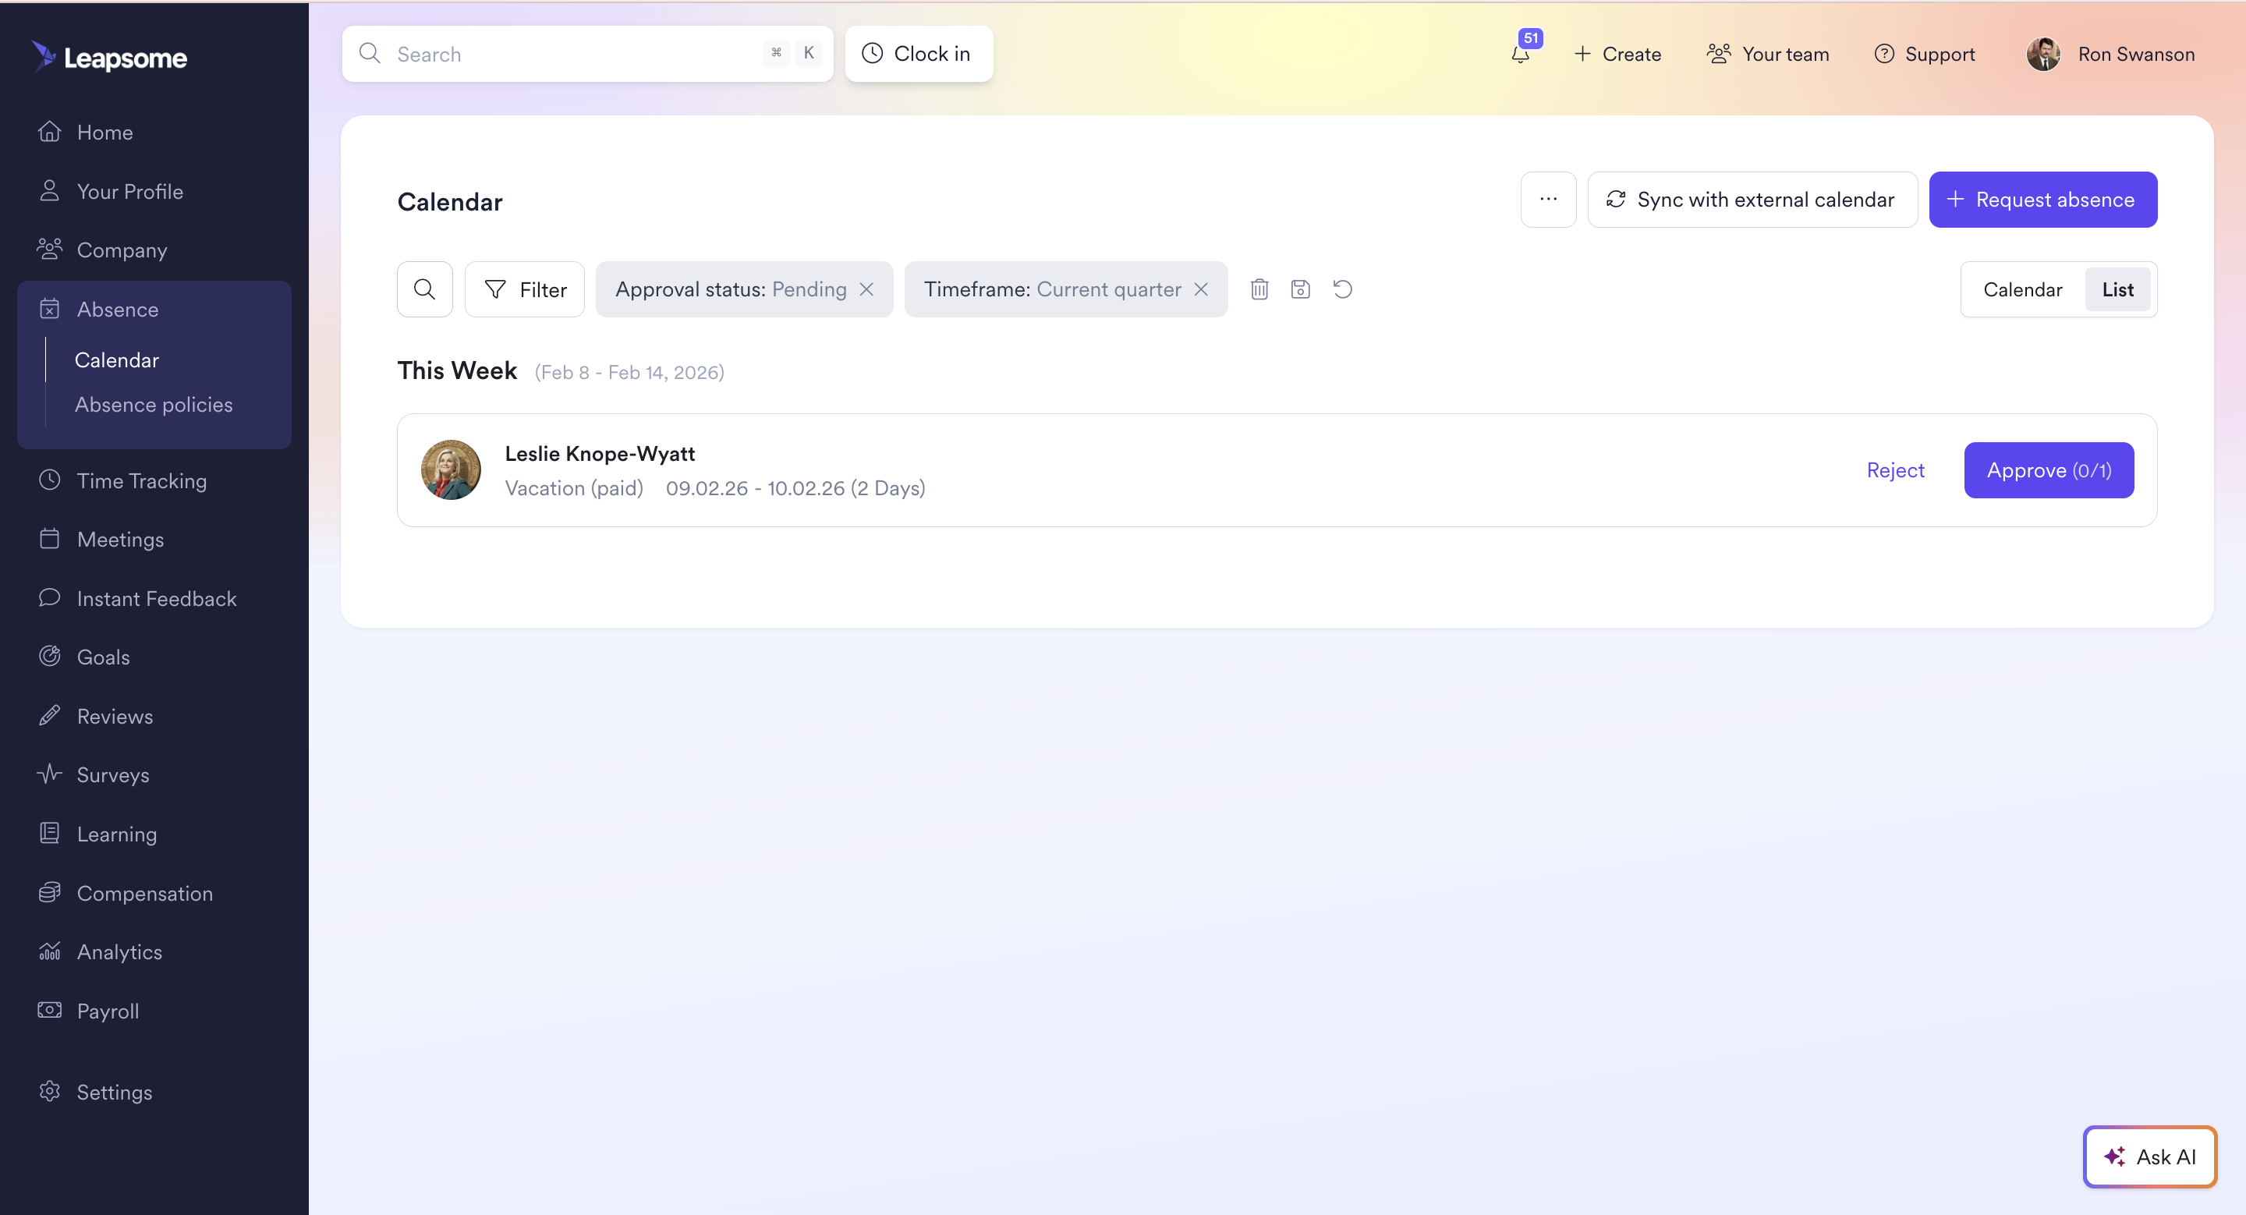Screen dimensions: 2246x1215
Task: Click the notifications bell icon
Action: pyautogui.click(x=1521, y=54)
